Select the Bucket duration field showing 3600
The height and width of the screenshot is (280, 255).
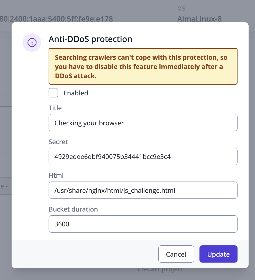143,224
